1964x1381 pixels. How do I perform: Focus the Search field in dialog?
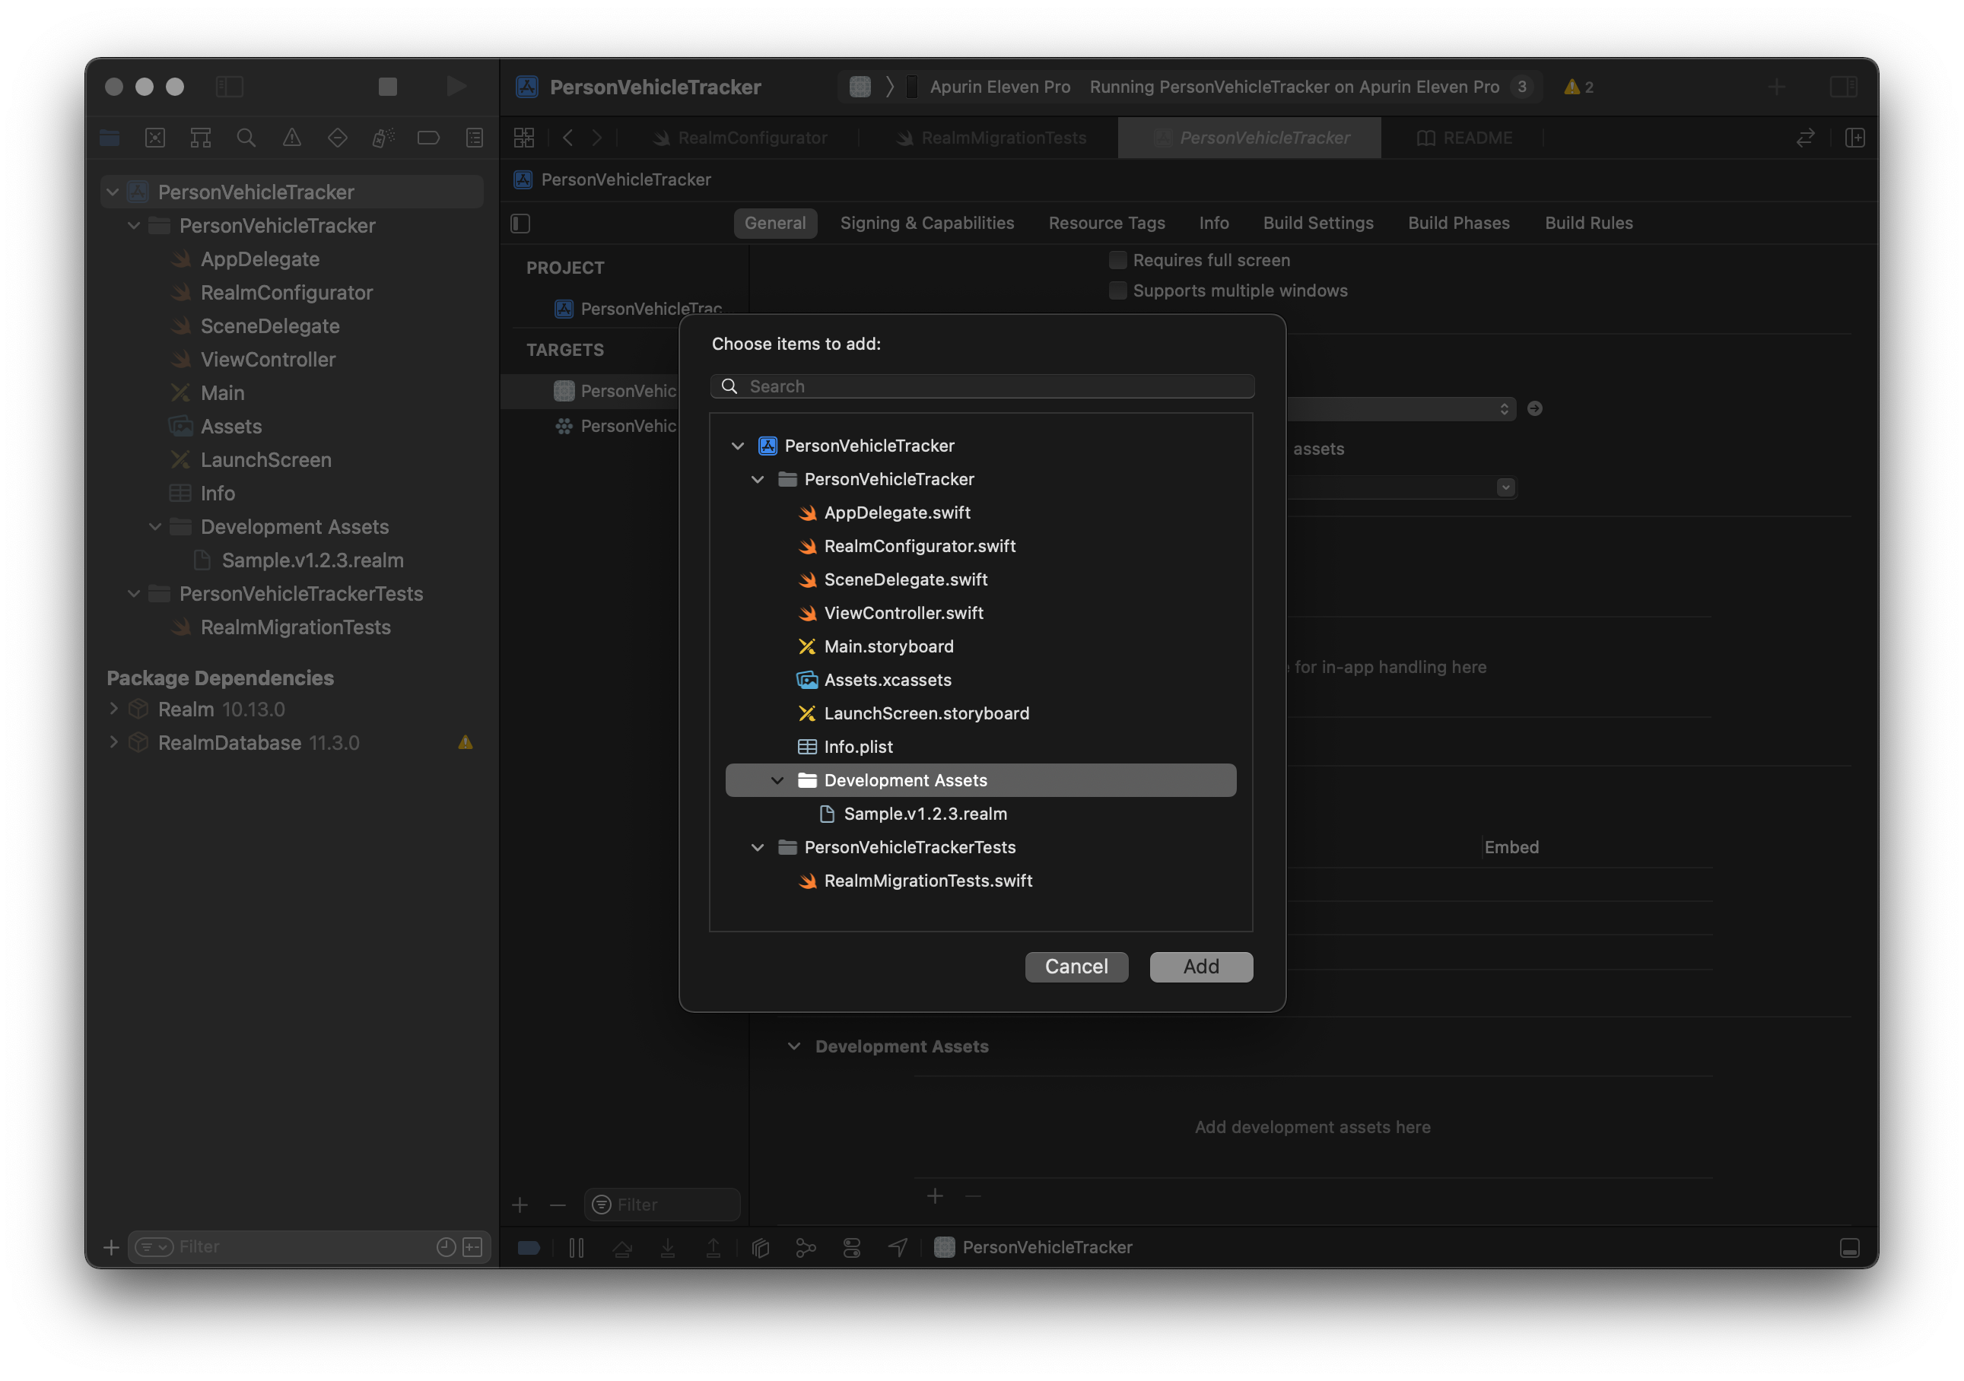pos(982,386)
